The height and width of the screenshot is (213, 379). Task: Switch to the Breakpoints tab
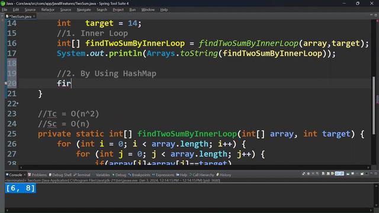[139, 175]
